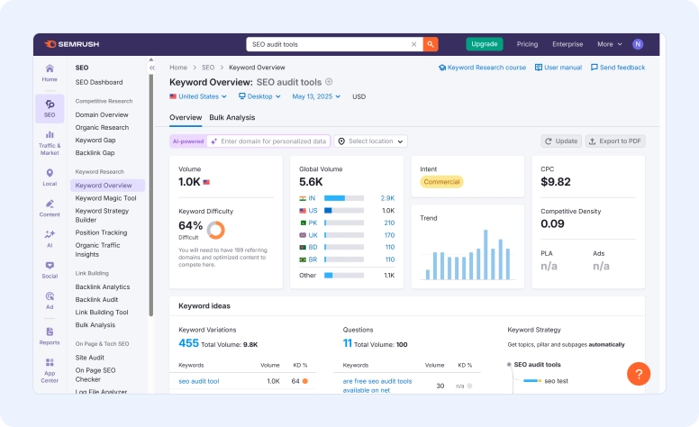Open the United States country dropdown
The width and height of the screenshot is (699, 427).
(x=198, y=96)
